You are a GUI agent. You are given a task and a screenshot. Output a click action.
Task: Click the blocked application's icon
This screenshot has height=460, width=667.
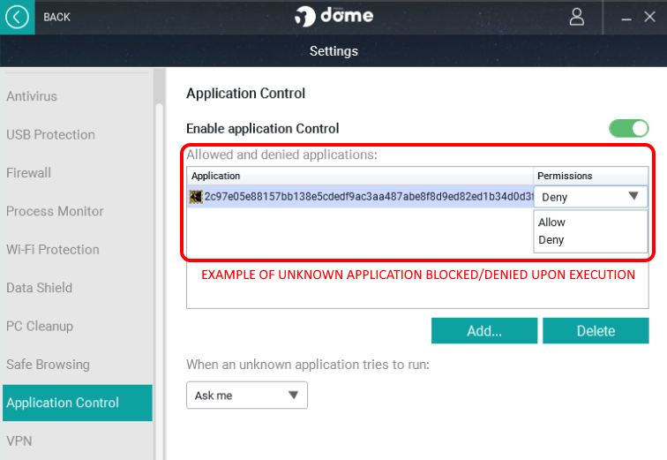tap(196, 197)
